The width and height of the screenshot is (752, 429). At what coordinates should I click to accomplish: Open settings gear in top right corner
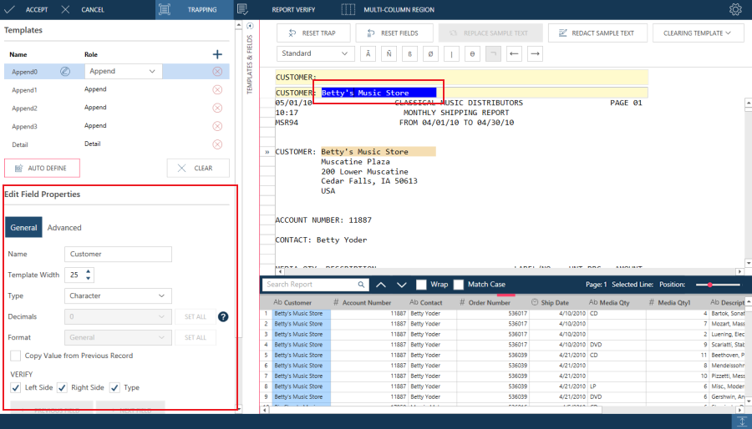tap(735, 10)
